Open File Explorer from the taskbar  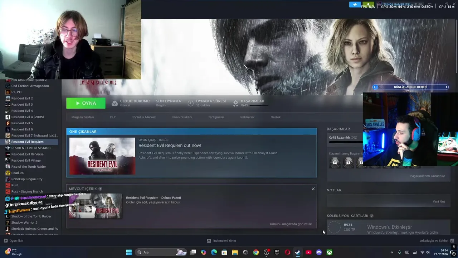(235, 252)
